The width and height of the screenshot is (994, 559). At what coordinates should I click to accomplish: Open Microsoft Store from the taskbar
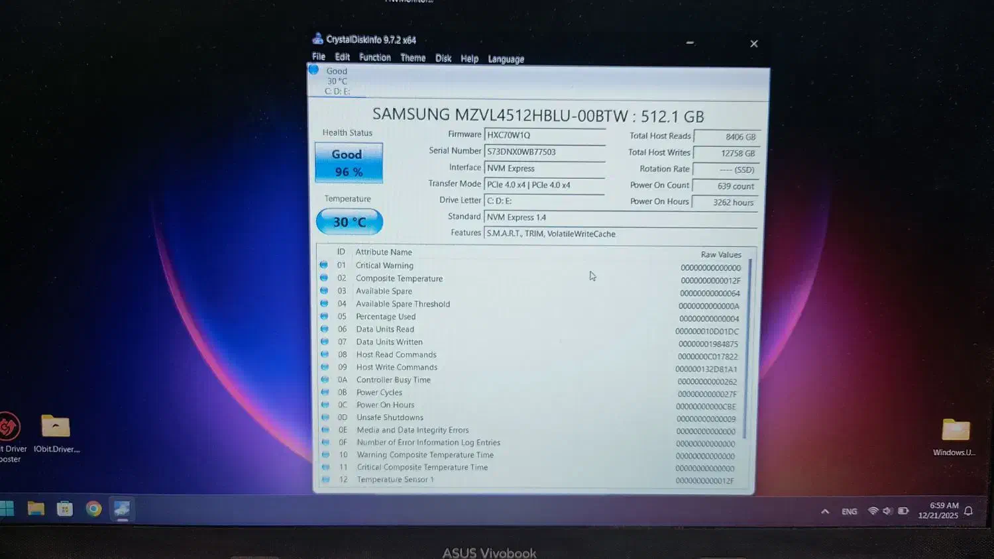(x=65, y=509)
